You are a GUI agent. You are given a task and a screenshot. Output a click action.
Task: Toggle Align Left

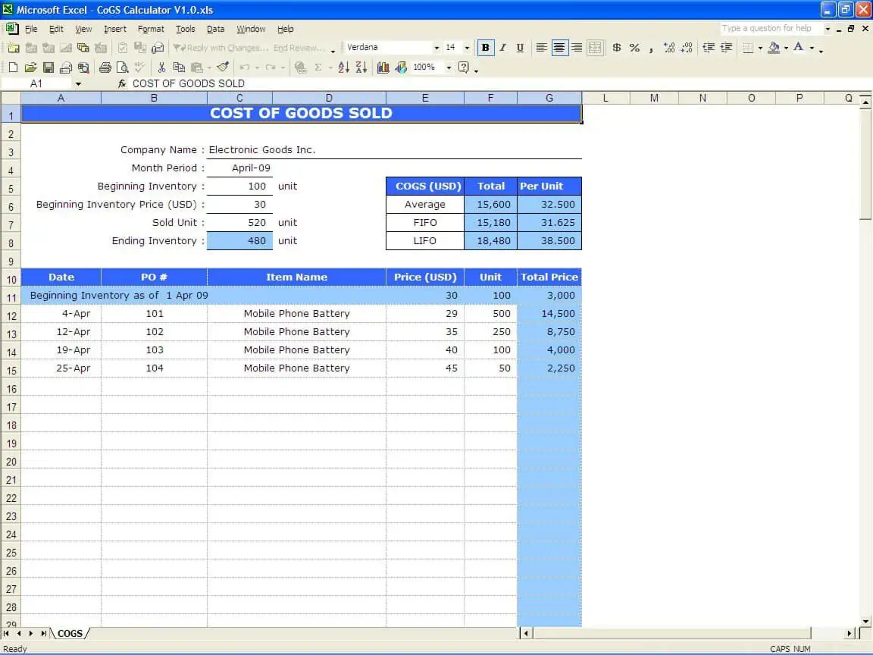541,48
